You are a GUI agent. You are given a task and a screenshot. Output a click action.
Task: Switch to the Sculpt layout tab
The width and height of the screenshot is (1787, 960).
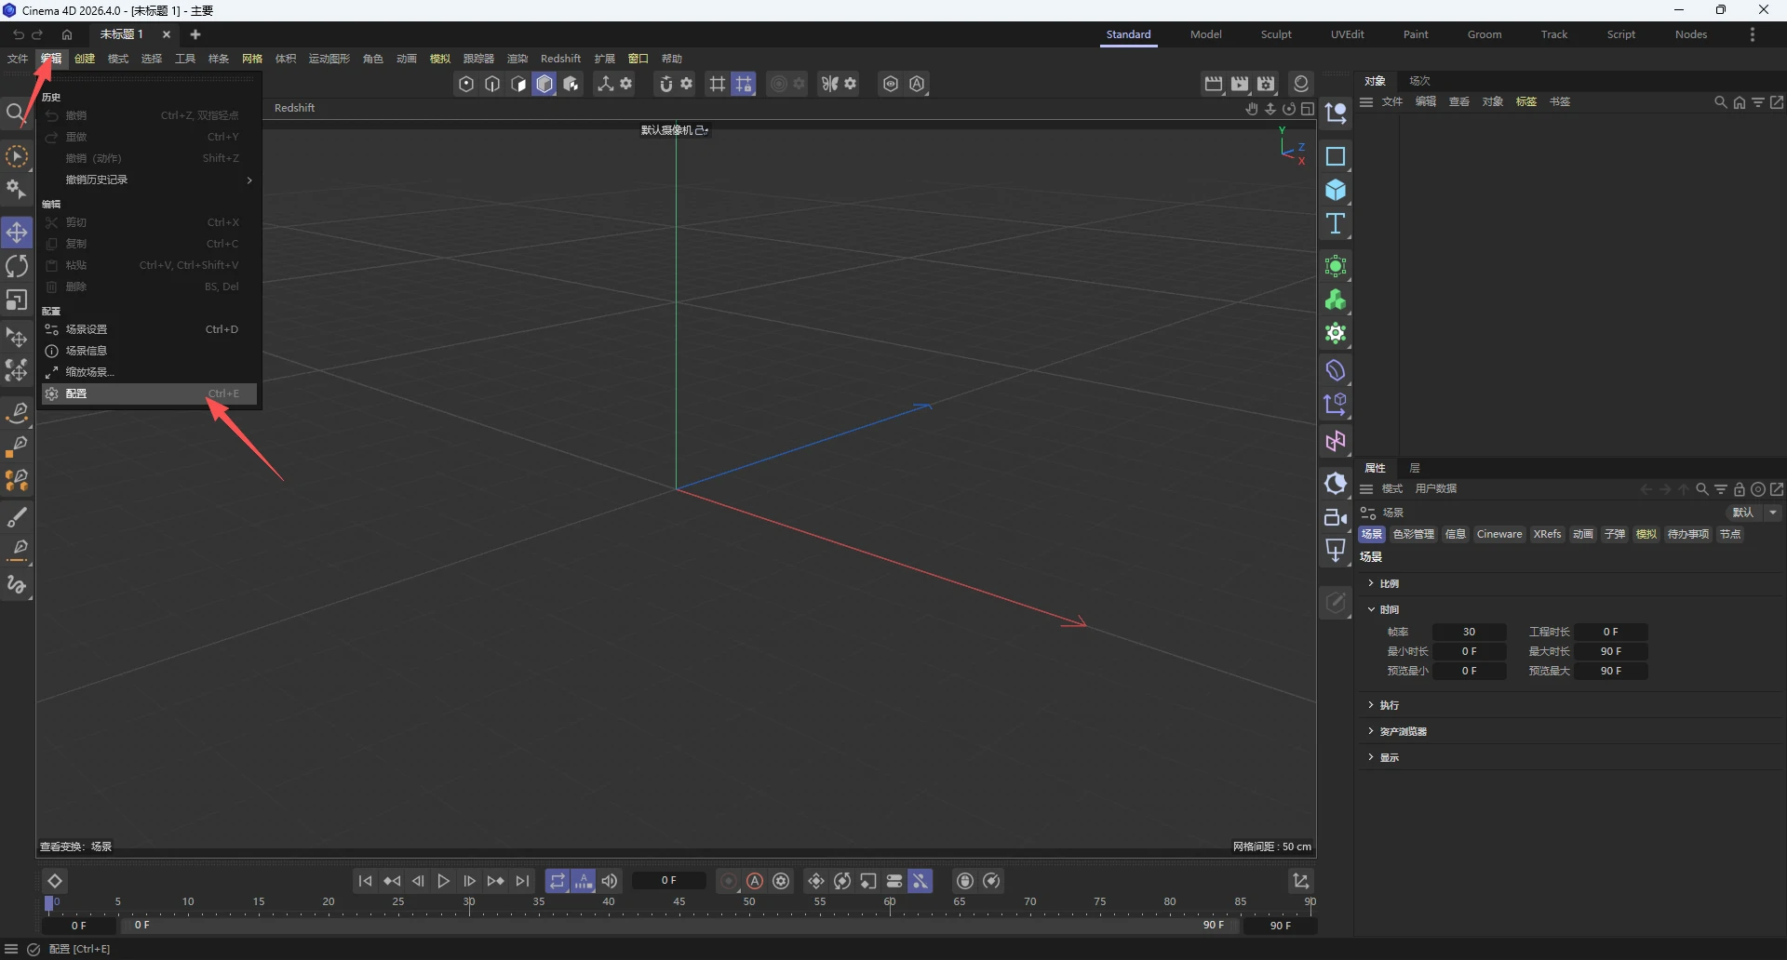click(x=1276, y=34)
